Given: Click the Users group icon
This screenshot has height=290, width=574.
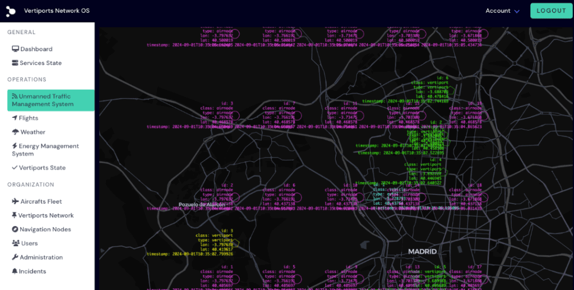Looking at the screenshot, I should coord(15,243).
